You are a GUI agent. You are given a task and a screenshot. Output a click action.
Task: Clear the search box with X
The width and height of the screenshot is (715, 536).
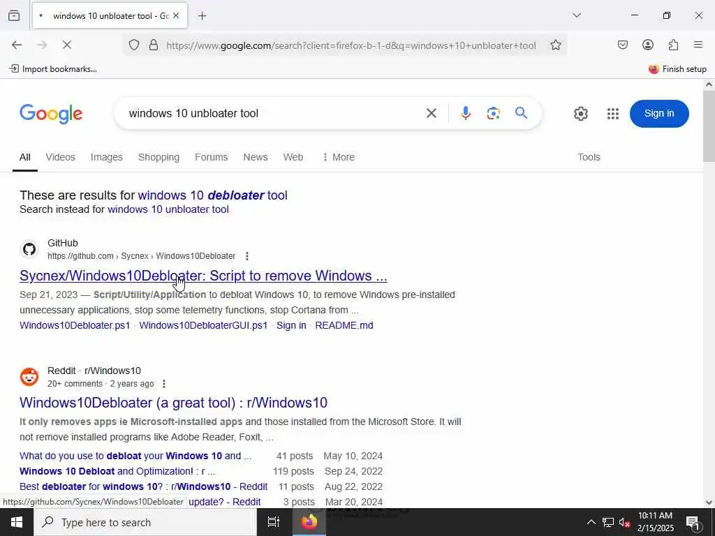(x=431, y=113)
